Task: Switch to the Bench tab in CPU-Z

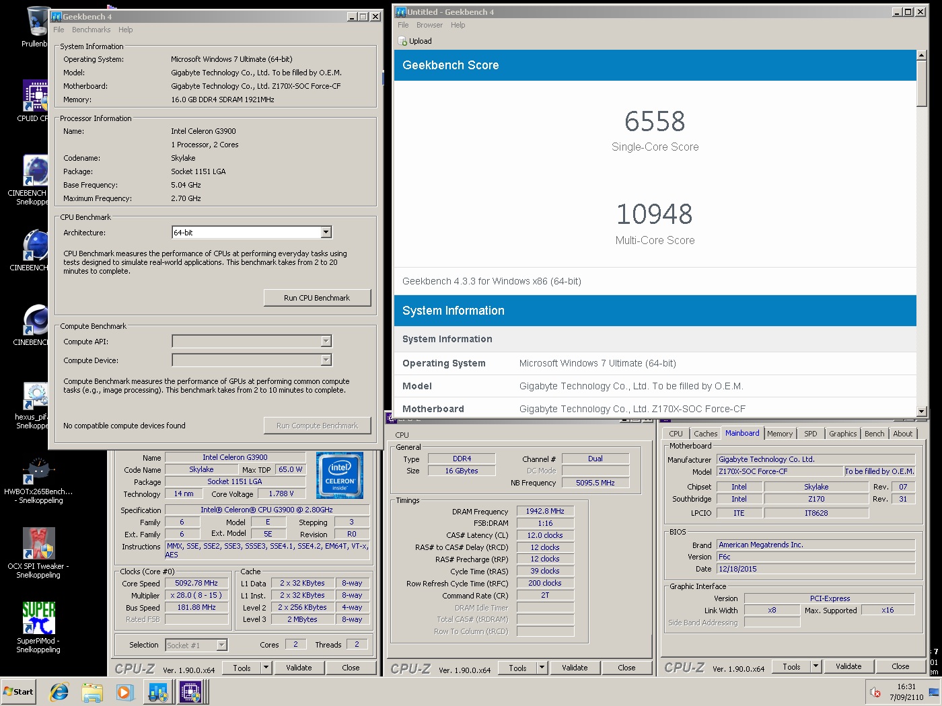Action: pyautogui.click(x=874, y=434)
